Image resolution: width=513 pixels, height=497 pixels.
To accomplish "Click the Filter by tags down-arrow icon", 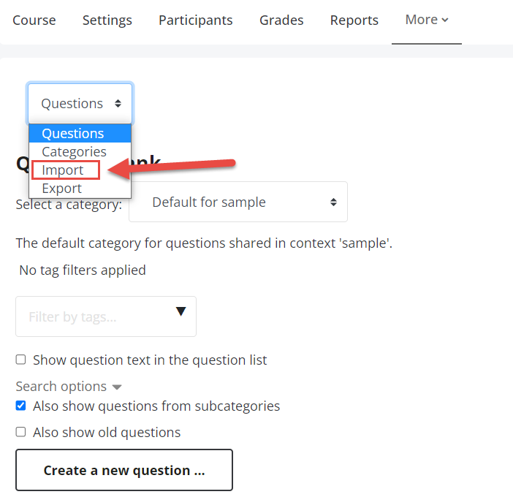I will click(x=181, y=311).
